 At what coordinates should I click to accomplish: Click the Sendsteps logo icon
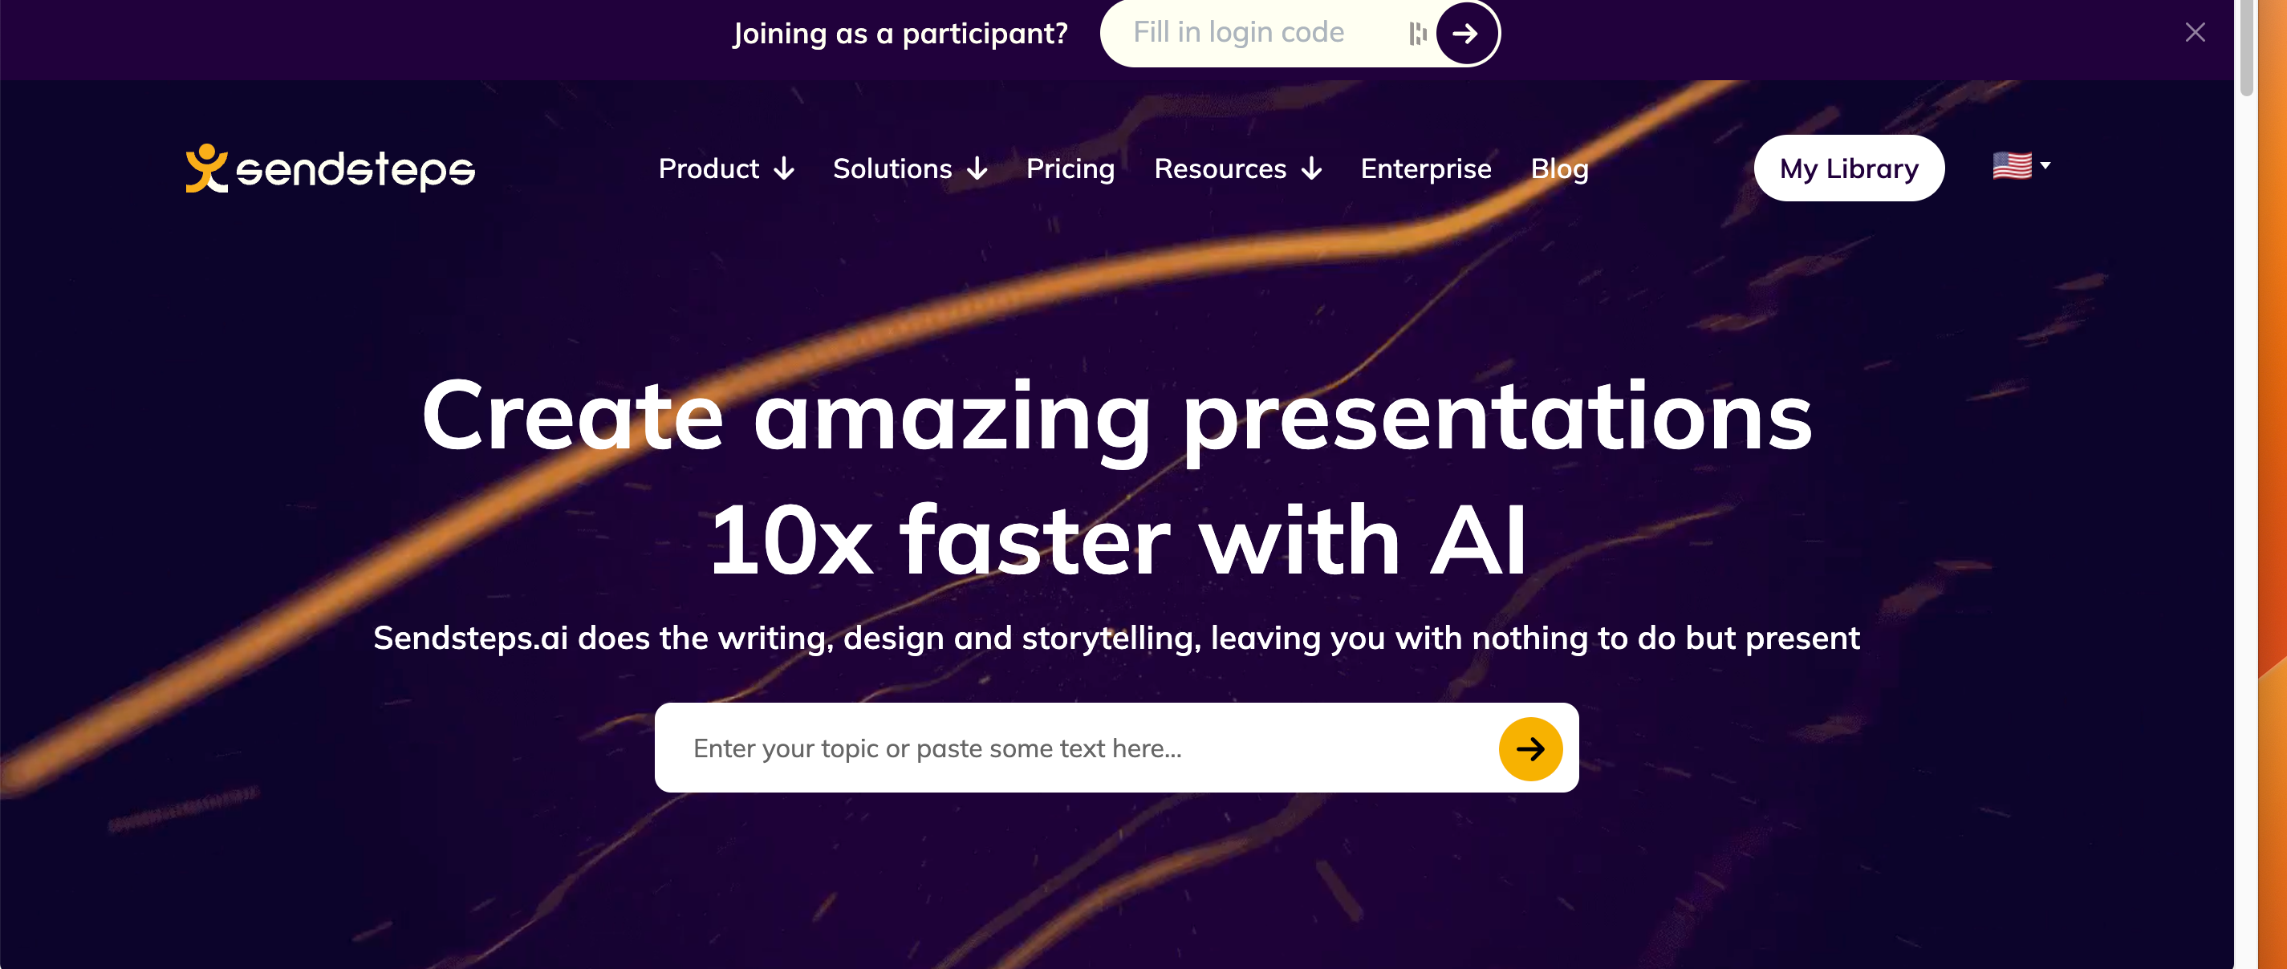point(204,164)
